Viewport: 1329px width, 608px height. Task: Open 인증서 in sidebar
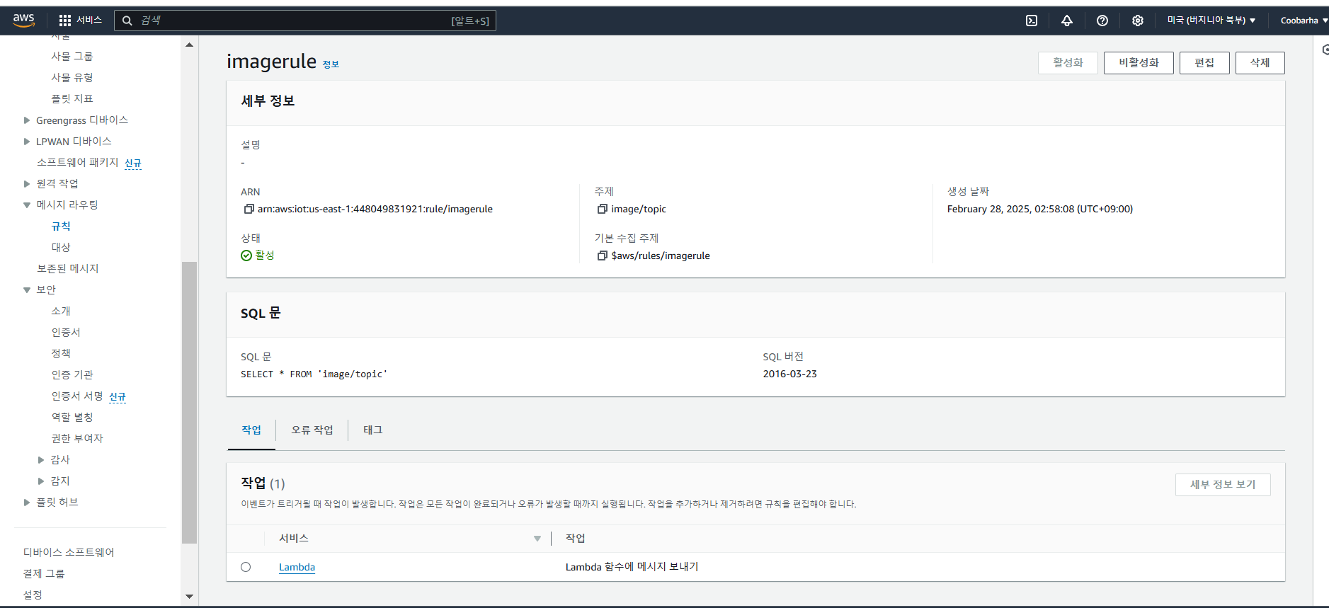pyautogui.click(x=66, y=332)
